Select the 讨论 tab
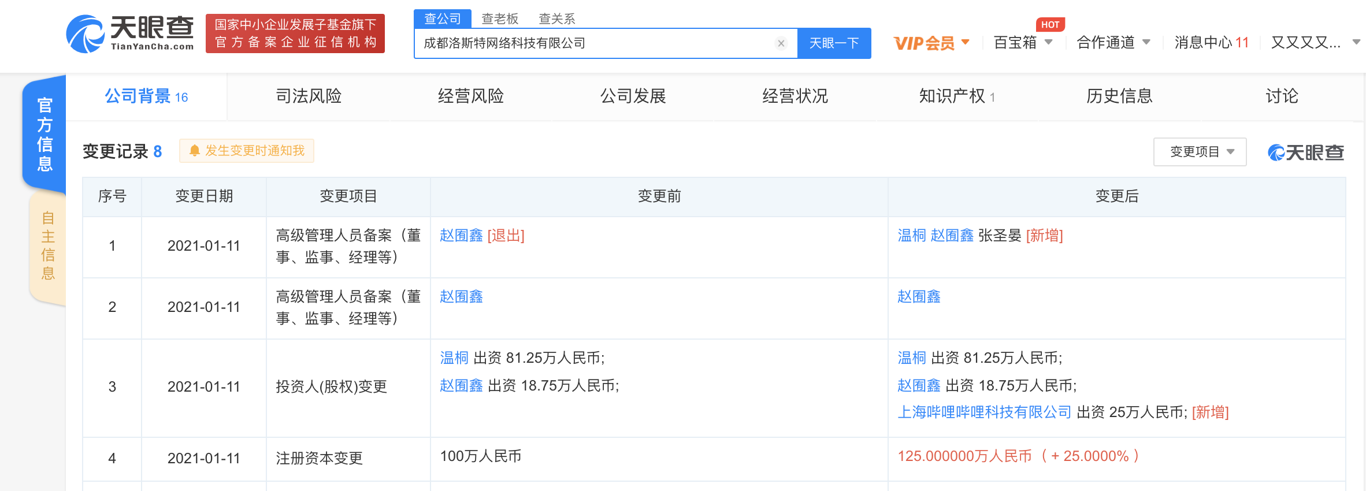 1282,96
